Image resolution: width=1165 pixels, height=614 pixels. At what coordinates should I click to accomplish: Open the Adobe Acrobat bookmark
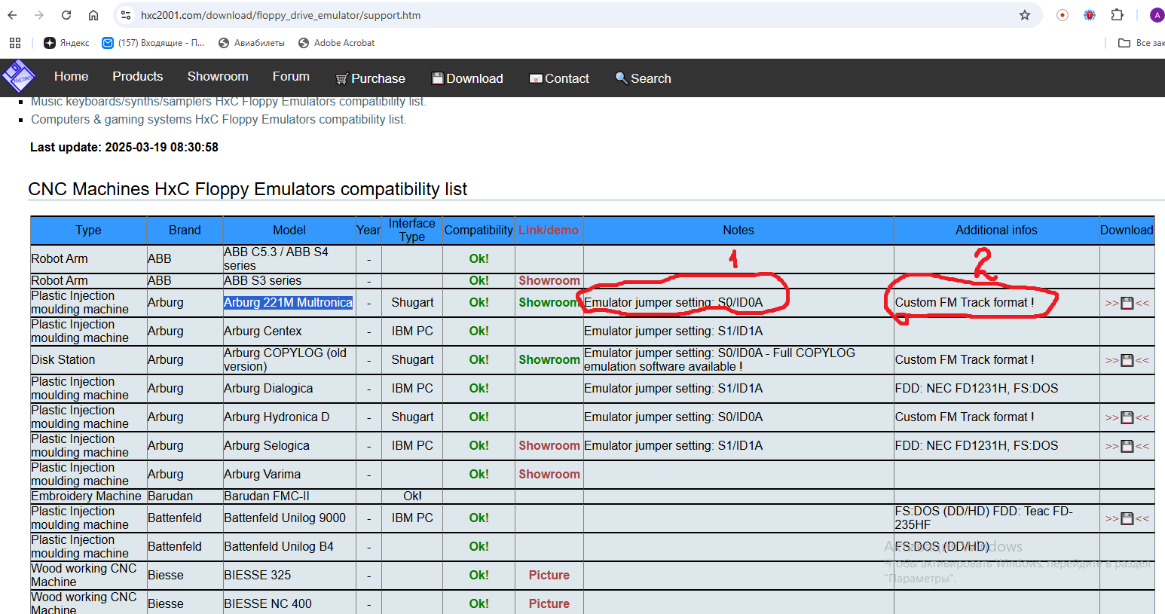click(337, 43)
